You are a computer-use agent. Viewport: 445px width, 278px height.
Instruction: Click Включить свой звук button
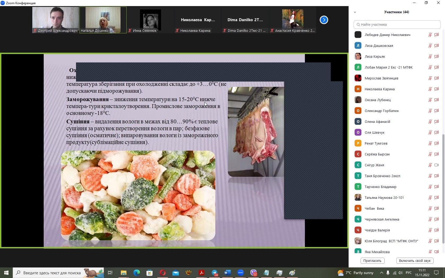[415, 261]
